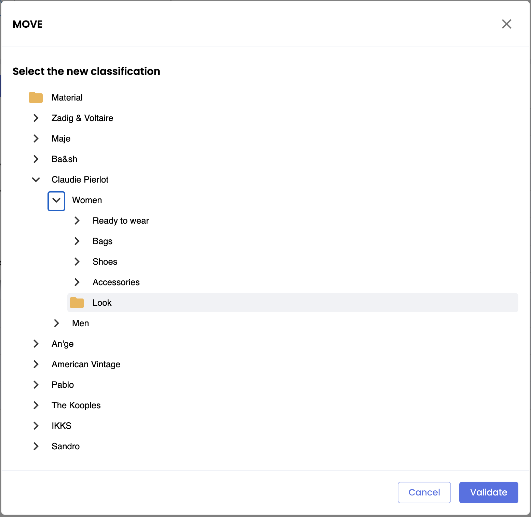Select the Ba&sh label

(x=65, y=159)
